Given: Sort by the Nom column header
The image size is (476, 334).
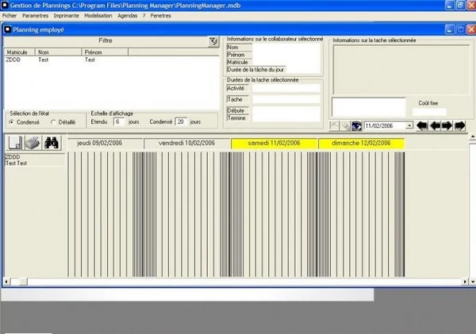Looking at the screenshot, I should pos(58,52).
